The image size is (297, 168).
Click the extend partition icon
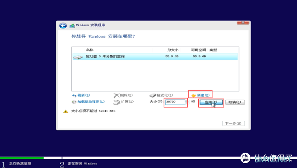point(117,102)
